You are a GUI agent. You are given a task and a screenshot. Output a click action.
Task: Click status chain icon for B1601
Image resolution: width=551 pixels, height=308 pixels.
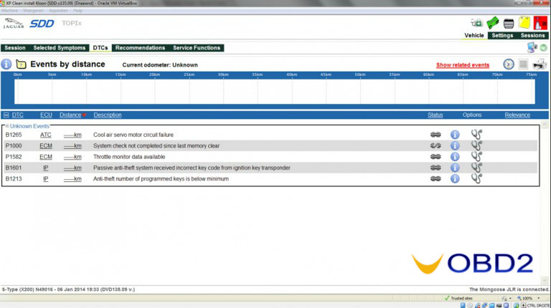click(435, 168)
